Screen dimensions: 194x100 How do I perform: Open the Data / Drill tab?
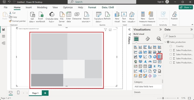(108, 8)
